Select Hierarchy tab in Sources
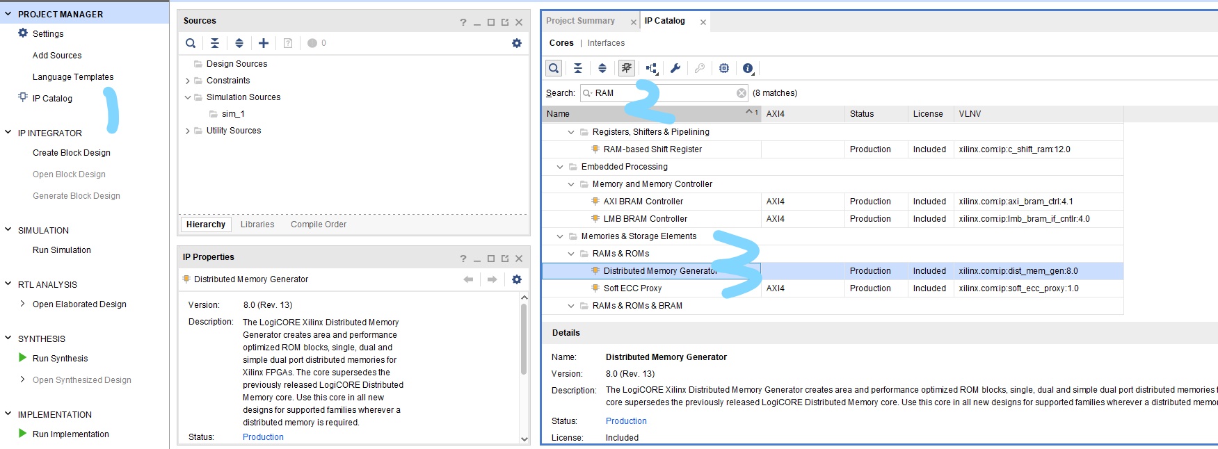Screen dimensions: 1218x449 coord(206,224)
